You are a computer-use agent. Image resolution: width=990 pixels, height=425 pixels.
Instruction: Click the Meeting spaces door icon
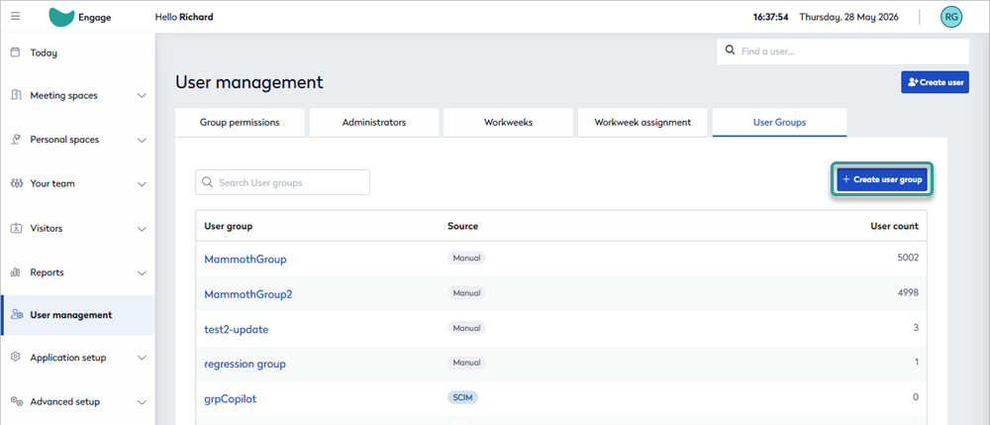17,95
